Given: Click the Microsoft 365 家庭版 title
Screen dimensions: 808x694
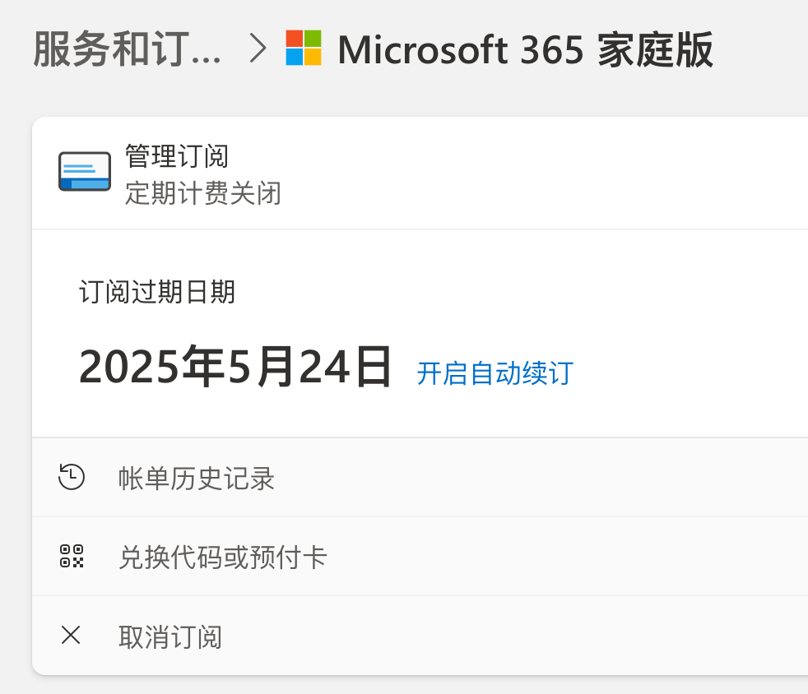Looking at the screenshot, I should (525, 50).
